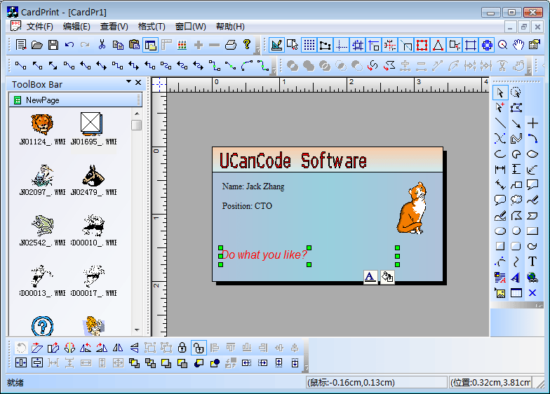Select the straight line drawing tool
This screenshot has height=394, width=550.
500,123
